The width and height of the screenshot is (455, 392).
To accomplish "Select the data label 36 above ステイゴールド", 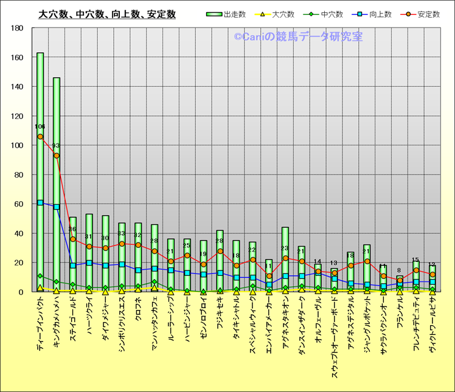I will coord(73,230).
